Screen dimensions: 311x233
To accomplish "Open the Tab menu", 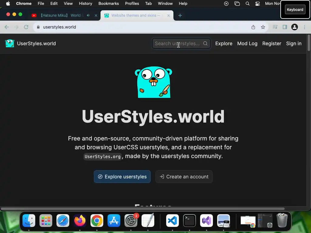I will point(148,3).
